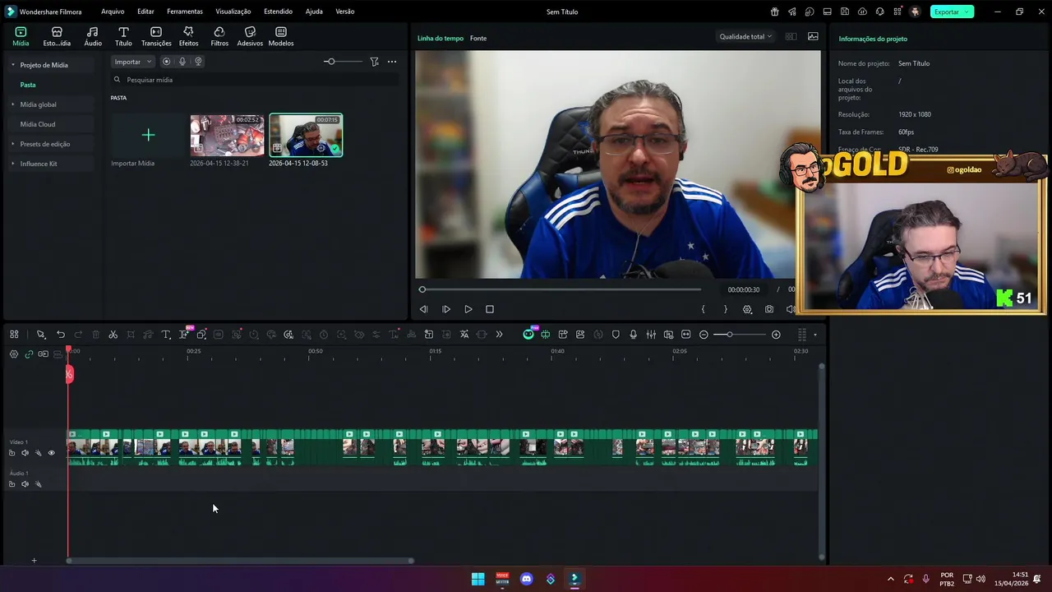1052x592 pixels.
Task: Stop the preview playback
Action: click(490, 309)
